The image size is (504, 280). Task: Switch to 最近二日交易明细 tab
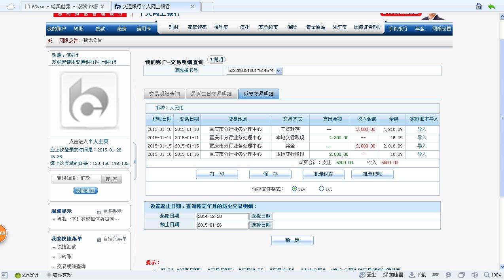pyautogui.click(x=211, y=94)
